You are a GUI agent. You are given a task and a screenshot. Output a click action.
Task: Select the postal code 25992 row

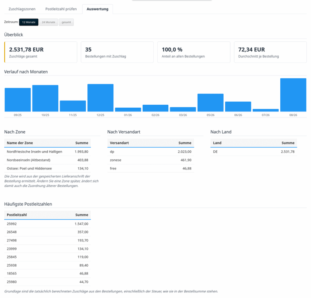coord(47,224)
